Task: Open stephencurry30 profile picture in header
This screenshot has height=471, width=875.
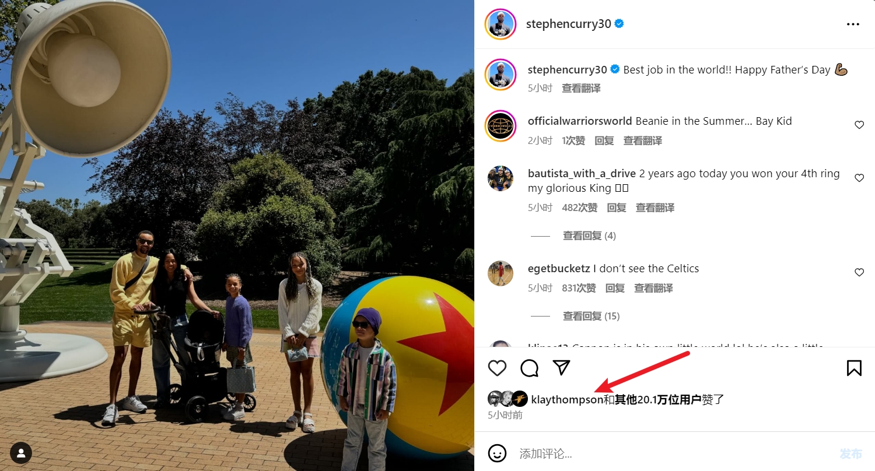Action: coord(501,24)
